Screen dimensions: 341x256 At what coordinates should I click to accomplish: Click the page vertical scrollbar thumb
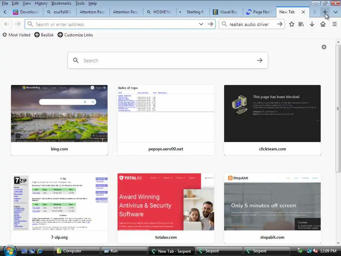coord(338,108)
